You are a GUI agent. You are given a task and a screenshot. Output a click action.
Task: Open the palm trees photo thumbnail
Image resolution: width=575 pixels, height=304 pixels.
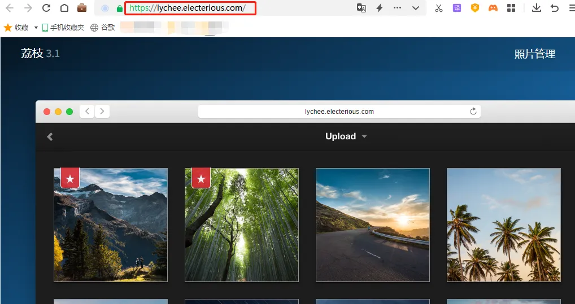click(x=503, y=225)
